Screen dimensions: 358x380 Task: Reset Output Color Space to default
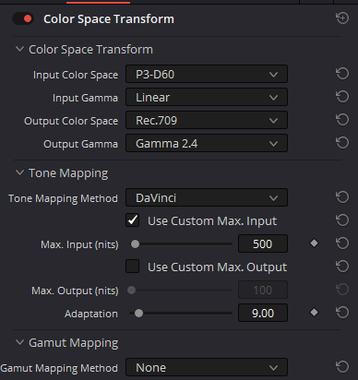coord(342,120)
